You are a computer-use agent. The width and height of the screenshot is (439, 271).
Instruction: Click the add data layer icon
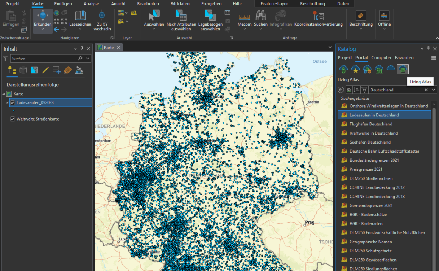tap(121, 21)
